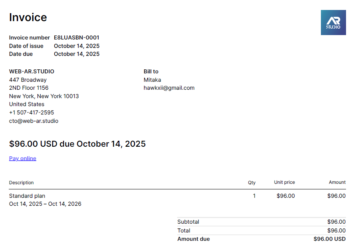Click the Amount due label
The width and height of the screenshot is (360, 246).
point(194,239)
